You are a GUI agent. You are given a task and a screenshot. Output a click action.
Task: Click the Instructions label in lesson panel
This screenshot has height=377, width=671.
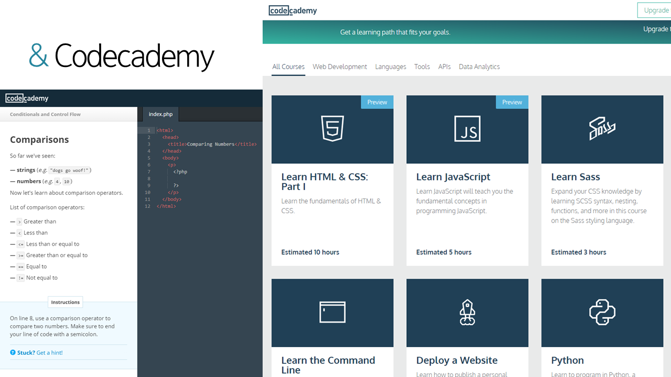tap(66, 302)
